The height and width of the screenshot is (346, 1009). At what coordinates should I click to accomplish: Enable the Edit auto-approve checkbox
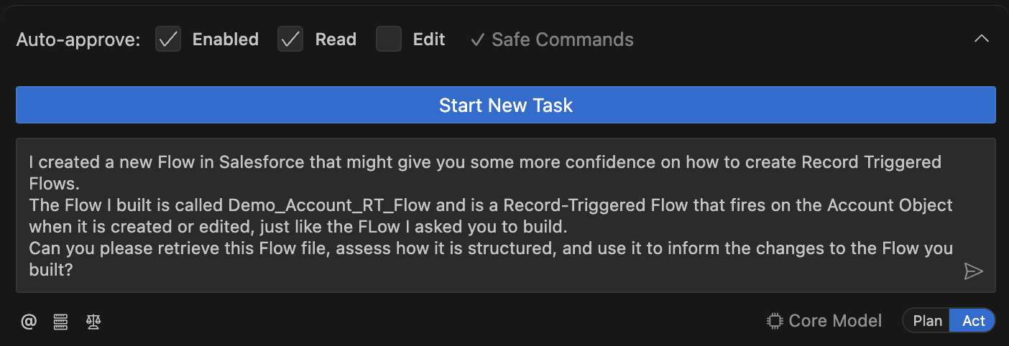point(389,39)
